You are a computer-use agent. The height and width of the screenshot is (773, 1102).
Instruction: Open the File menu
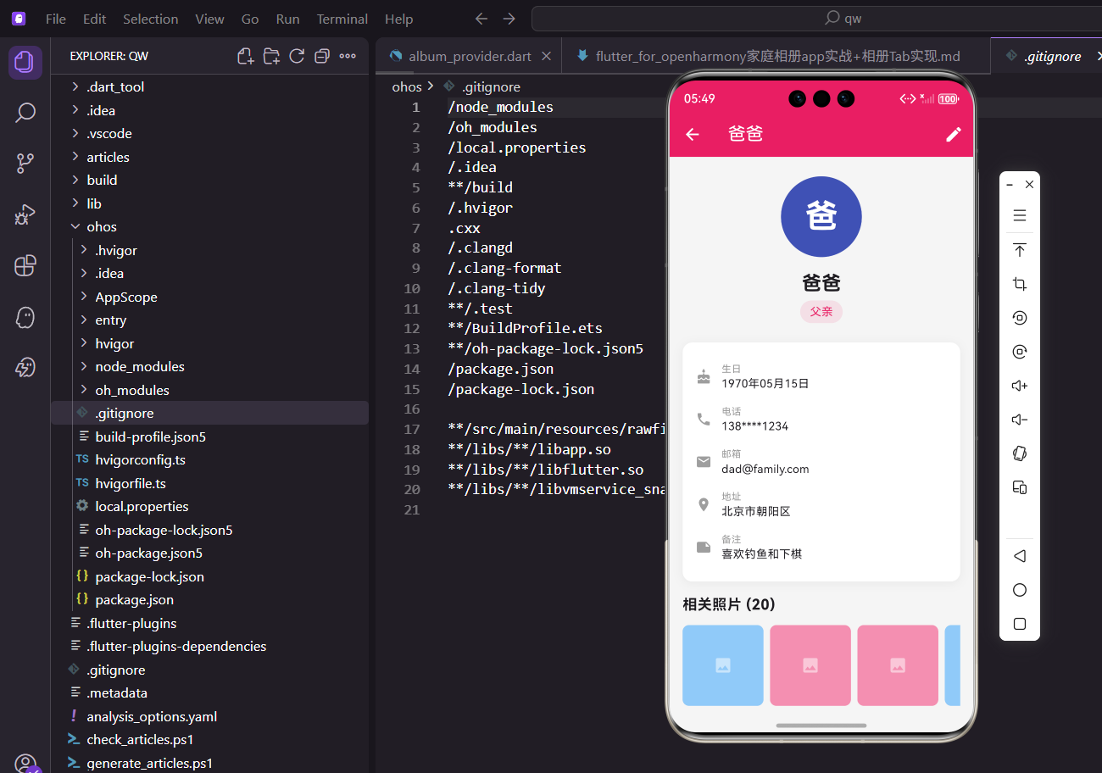pos(56,19)
